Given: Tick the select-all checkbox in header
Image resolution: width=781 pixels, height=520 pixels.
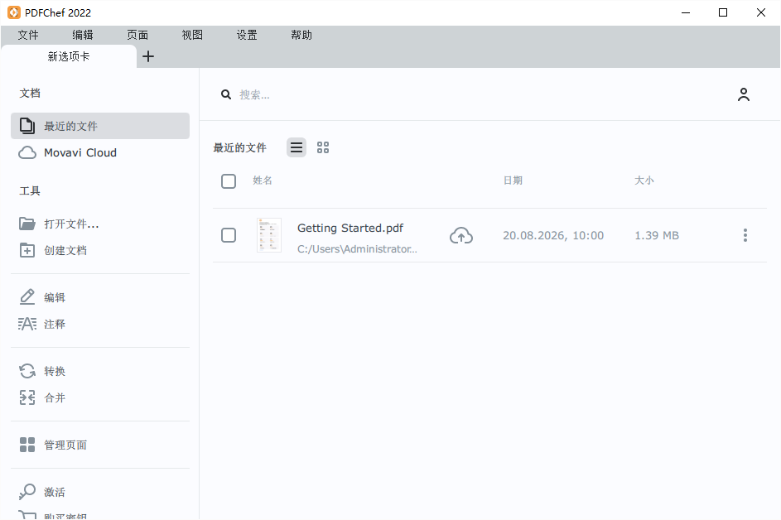Looking at the screenshot, I should click(229, 181).
